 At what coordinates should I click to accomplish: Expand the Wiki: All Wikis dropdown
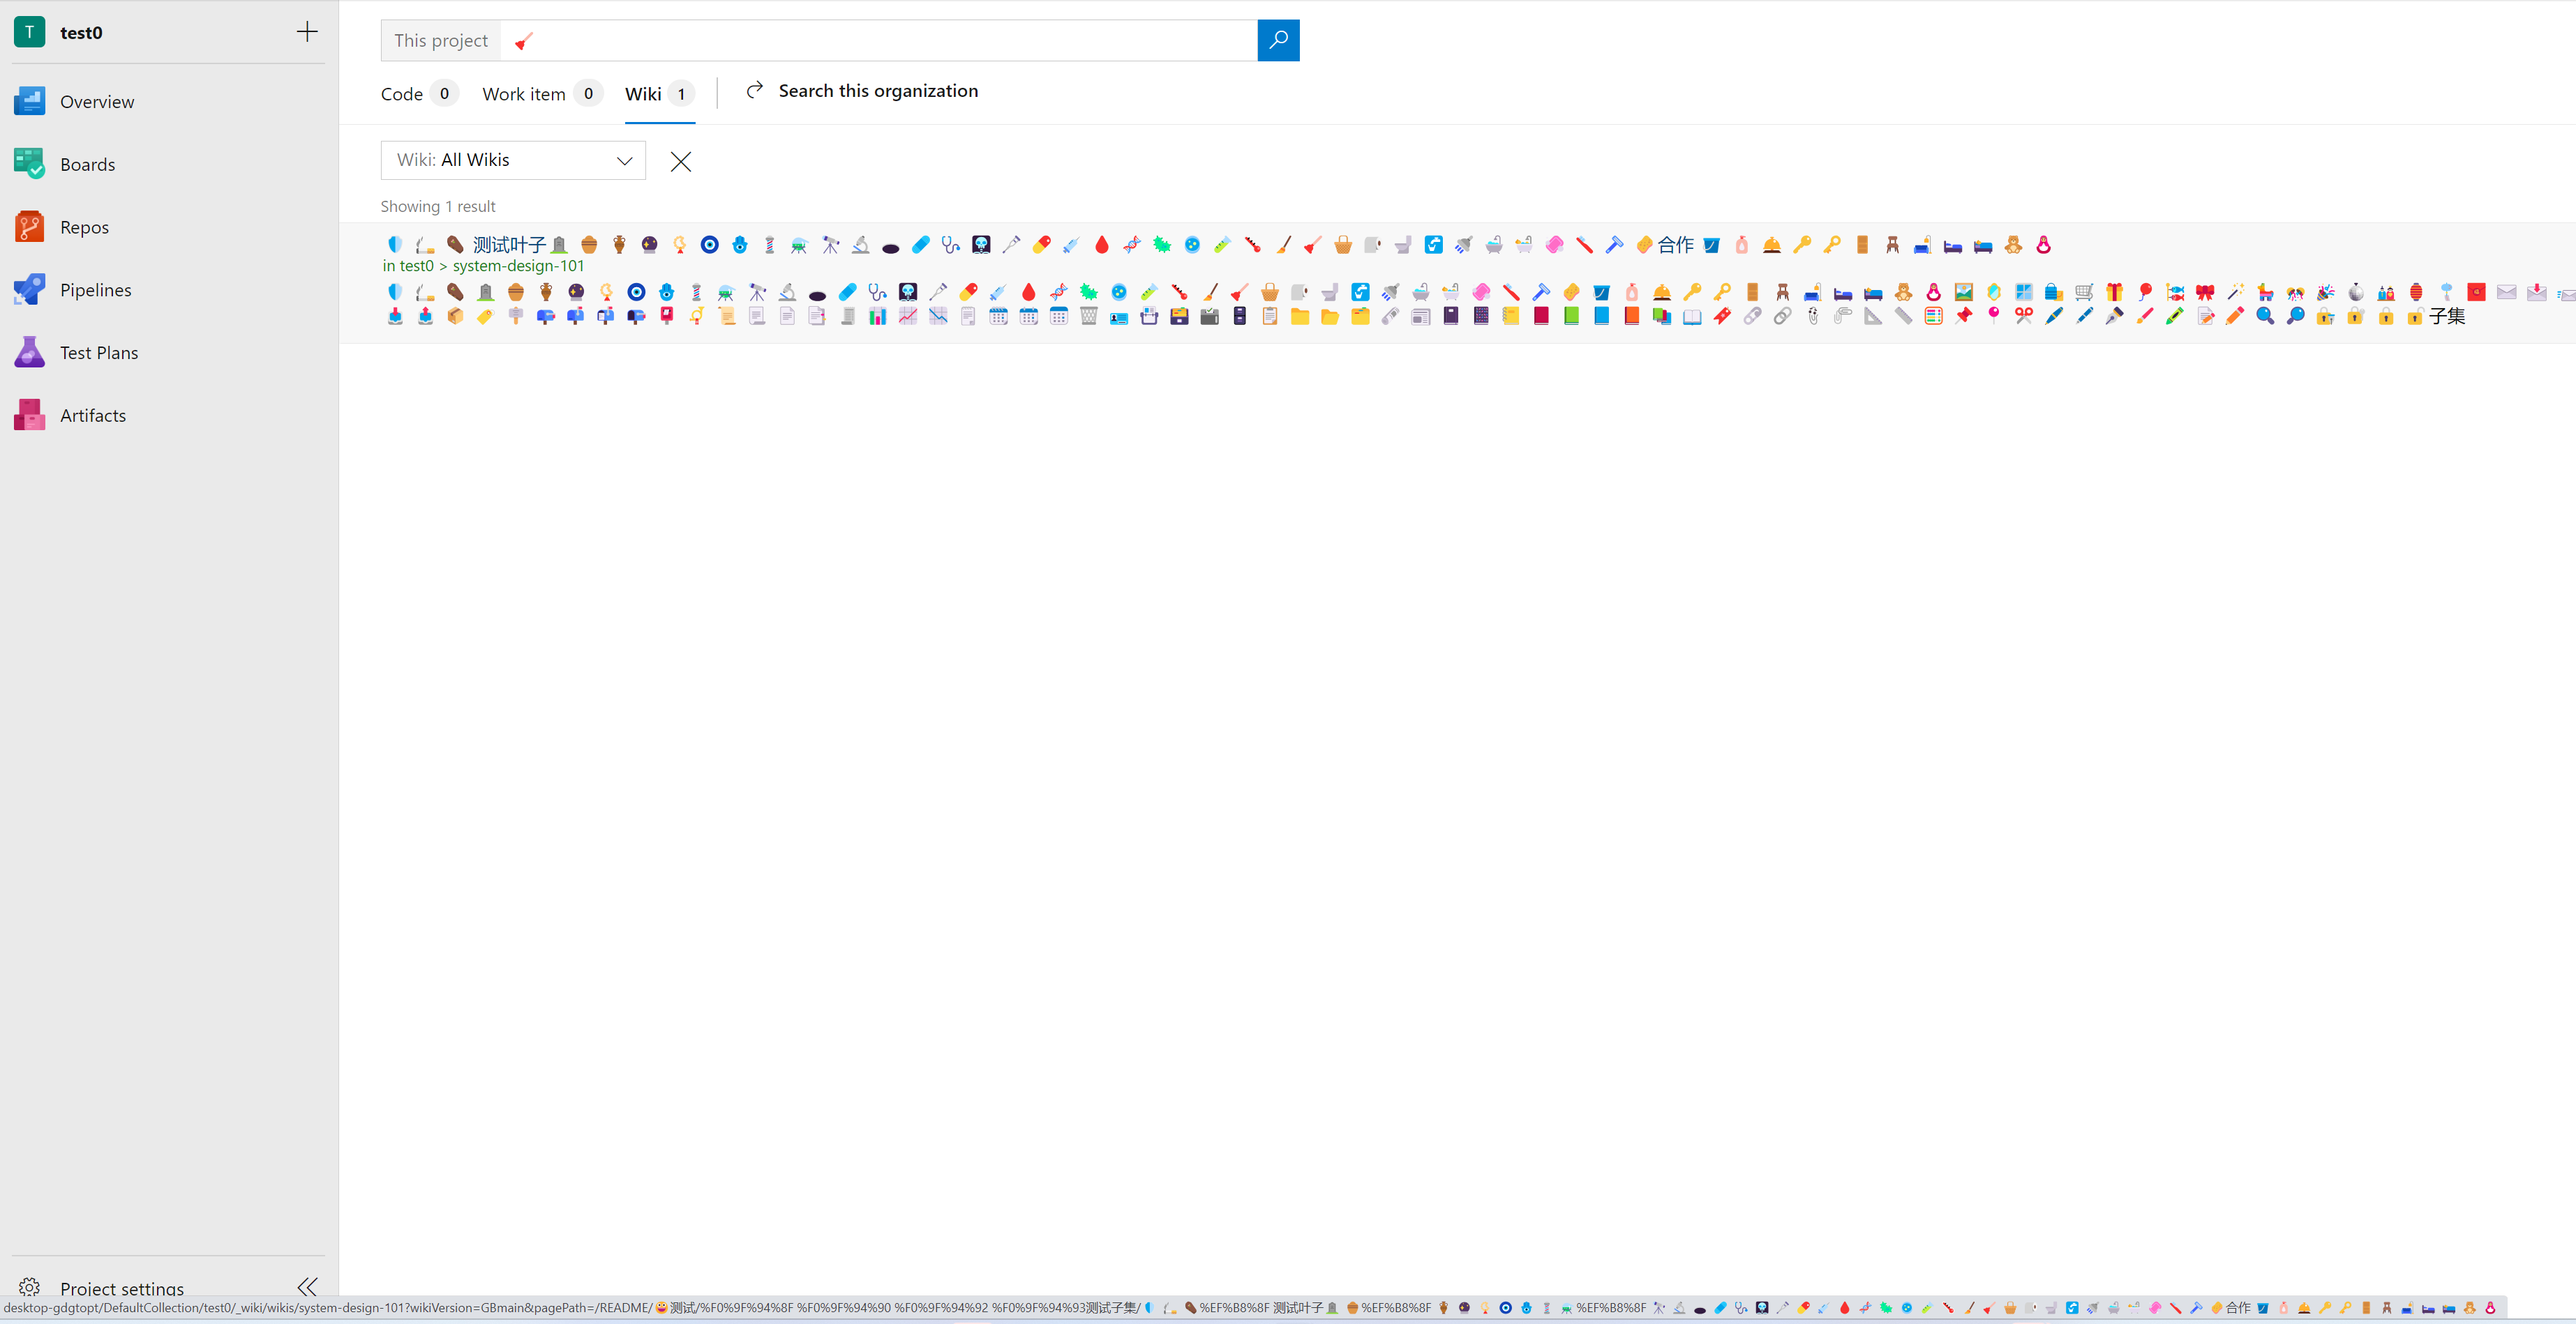tap(513, 160)
